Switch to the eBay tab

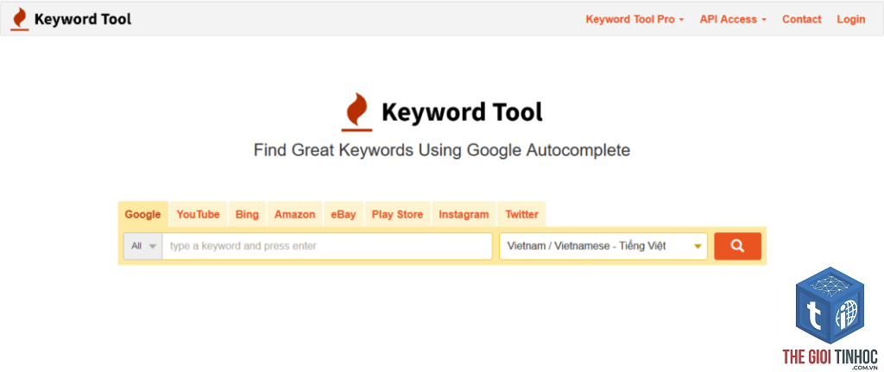pyautogui.click(x=344, y=214)
